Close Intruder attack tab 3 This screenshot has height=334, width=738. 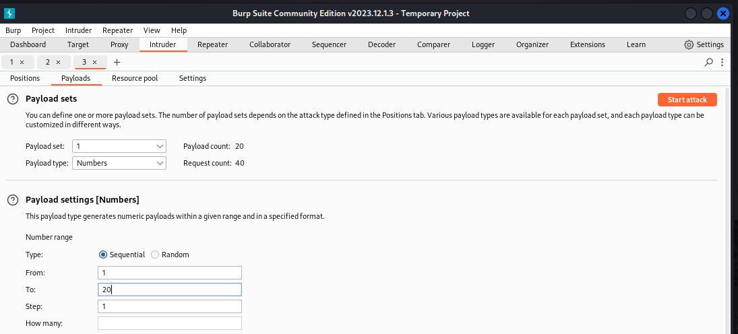94,62
